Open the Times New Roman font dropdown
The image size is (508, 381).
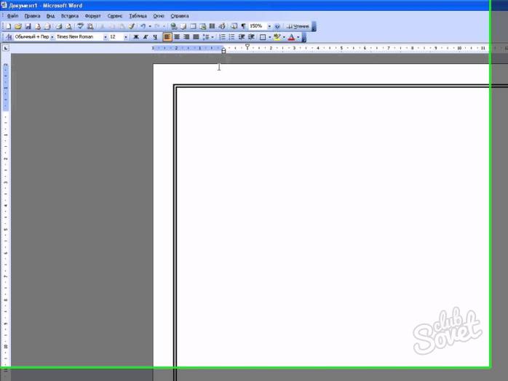click(104, 37)
